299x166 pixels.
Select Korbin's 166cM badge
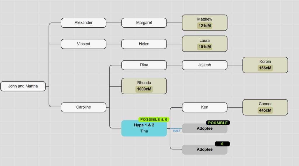(265, 68)
